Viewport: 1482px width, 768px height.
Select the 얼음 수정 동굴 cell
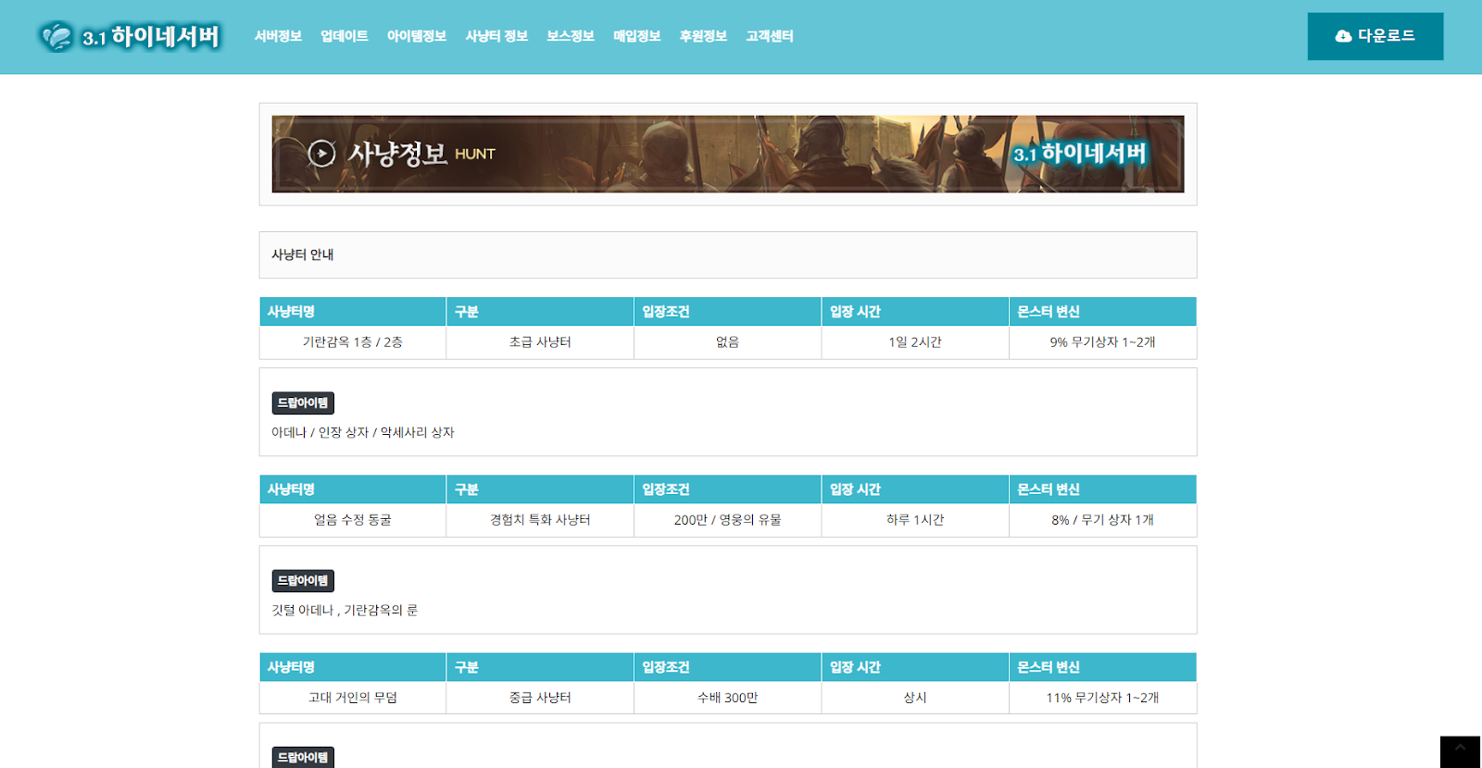[x=353, y=520]
